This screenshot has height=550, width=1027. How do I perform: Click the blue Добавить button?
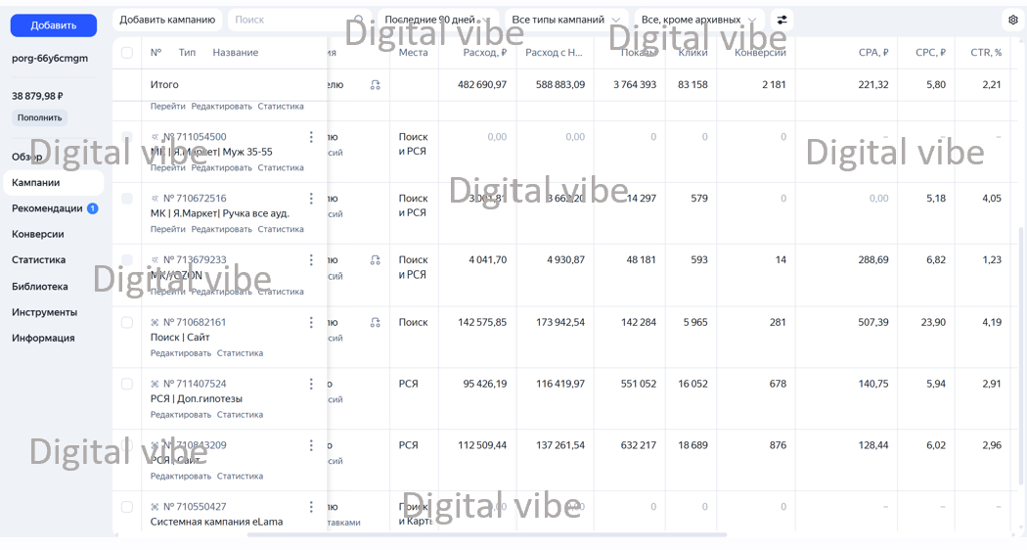[x=54, y=25]
